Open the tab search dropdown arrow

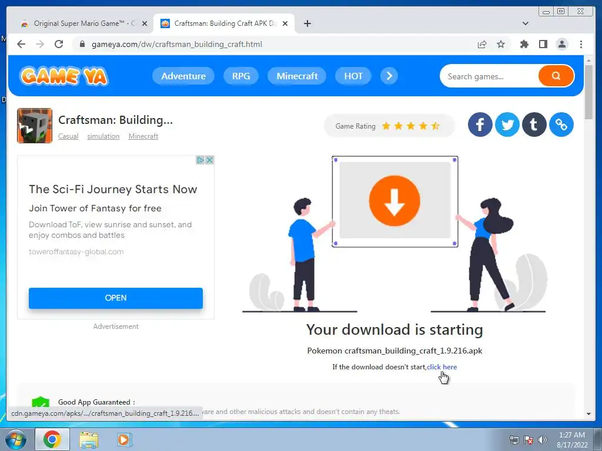click(x=525, y=23)
